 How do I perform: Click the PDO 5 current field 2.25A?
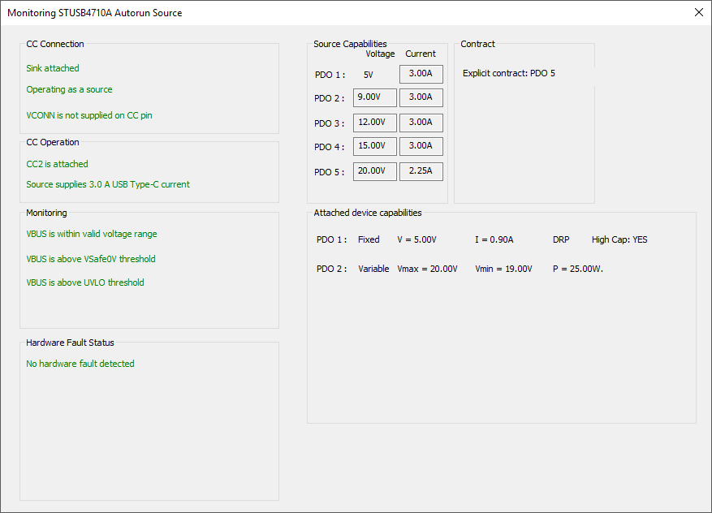(x=421, y=171)
